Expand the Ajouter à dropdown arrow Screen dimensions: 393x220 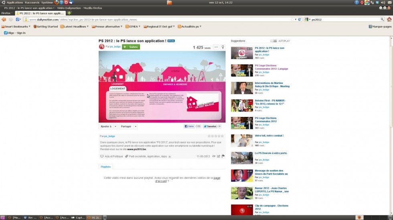click(x=115, y=127)
